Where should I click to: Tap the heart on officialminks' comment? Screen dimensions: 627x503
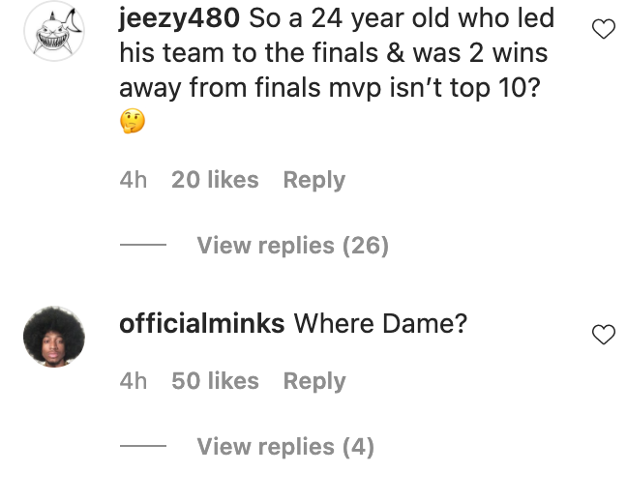[x=603, y=335]
